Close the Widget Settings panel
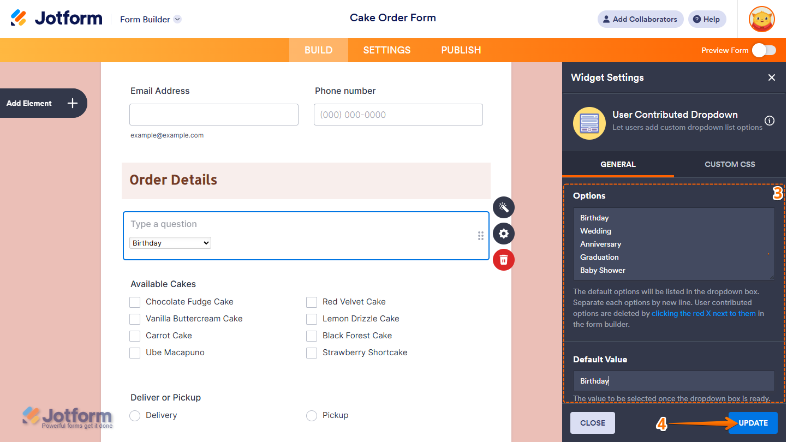Image resolution: width=787 pixels, height=442 pixels. coord(772,77)
